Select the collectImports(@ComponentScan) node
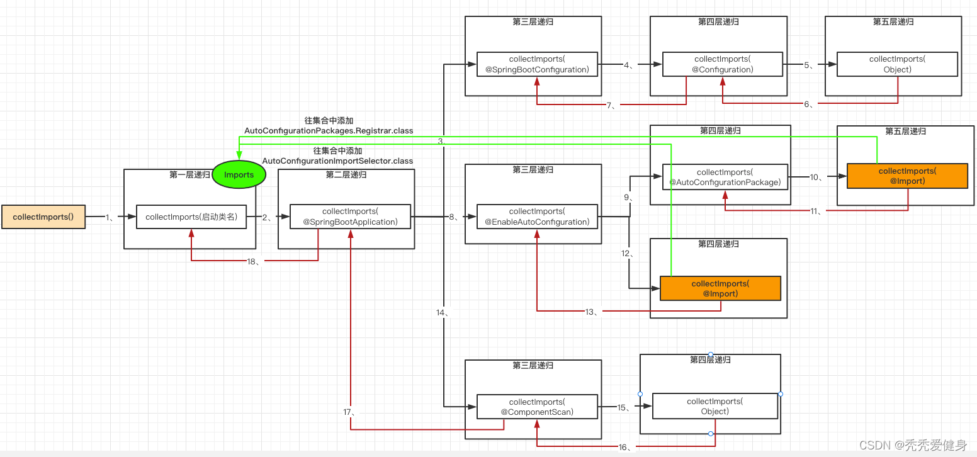This screenshot has width=977, height=457. coord(536,407)
